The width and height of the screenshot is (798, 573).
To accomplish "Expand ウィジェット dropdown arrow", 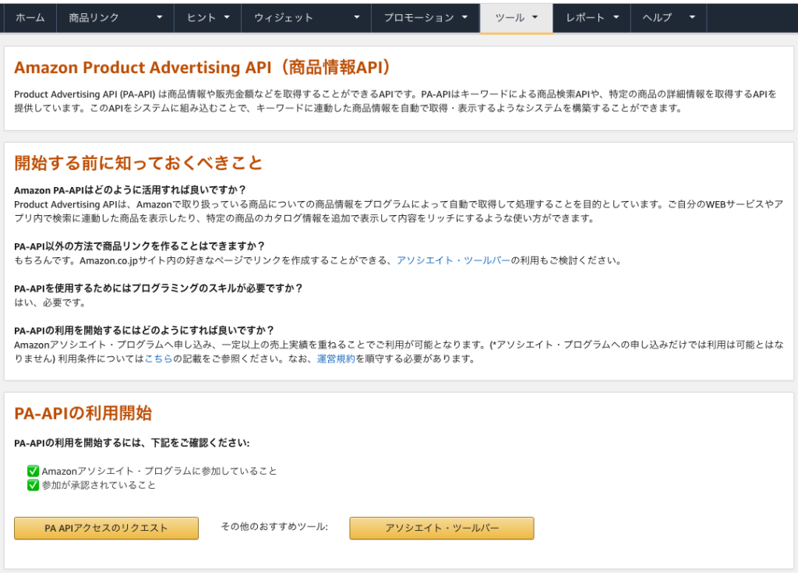I will coord(357,17).
